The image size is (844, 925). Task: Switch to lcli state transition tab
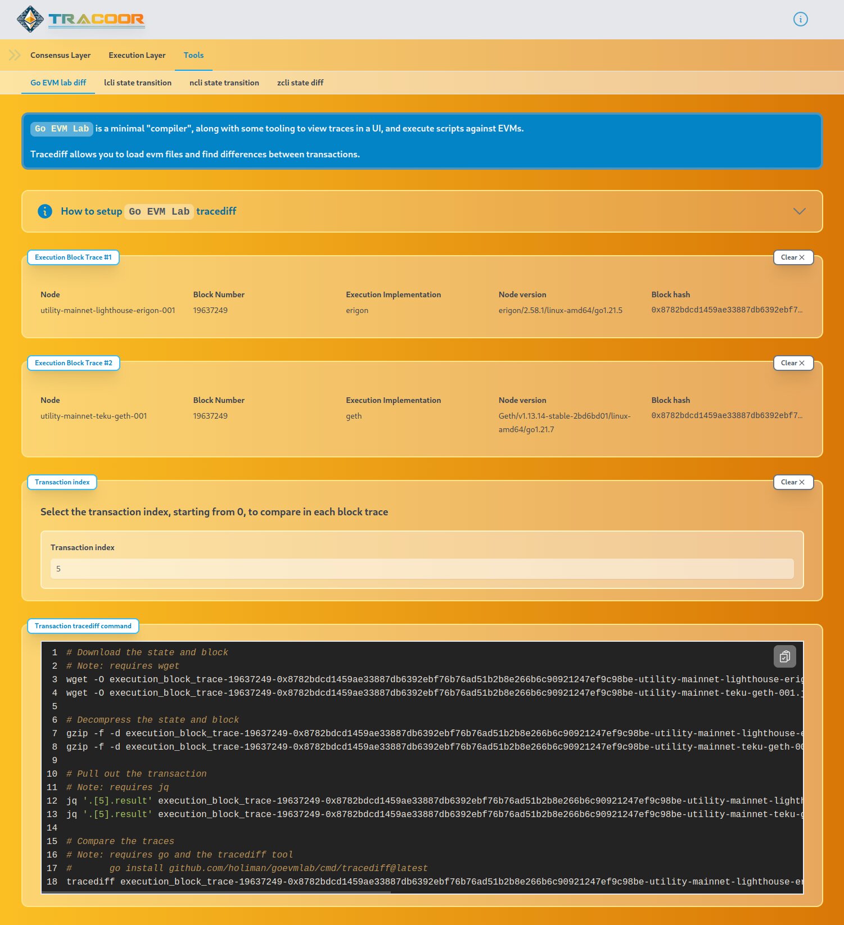pyautogui.click(x=138, y=83)
